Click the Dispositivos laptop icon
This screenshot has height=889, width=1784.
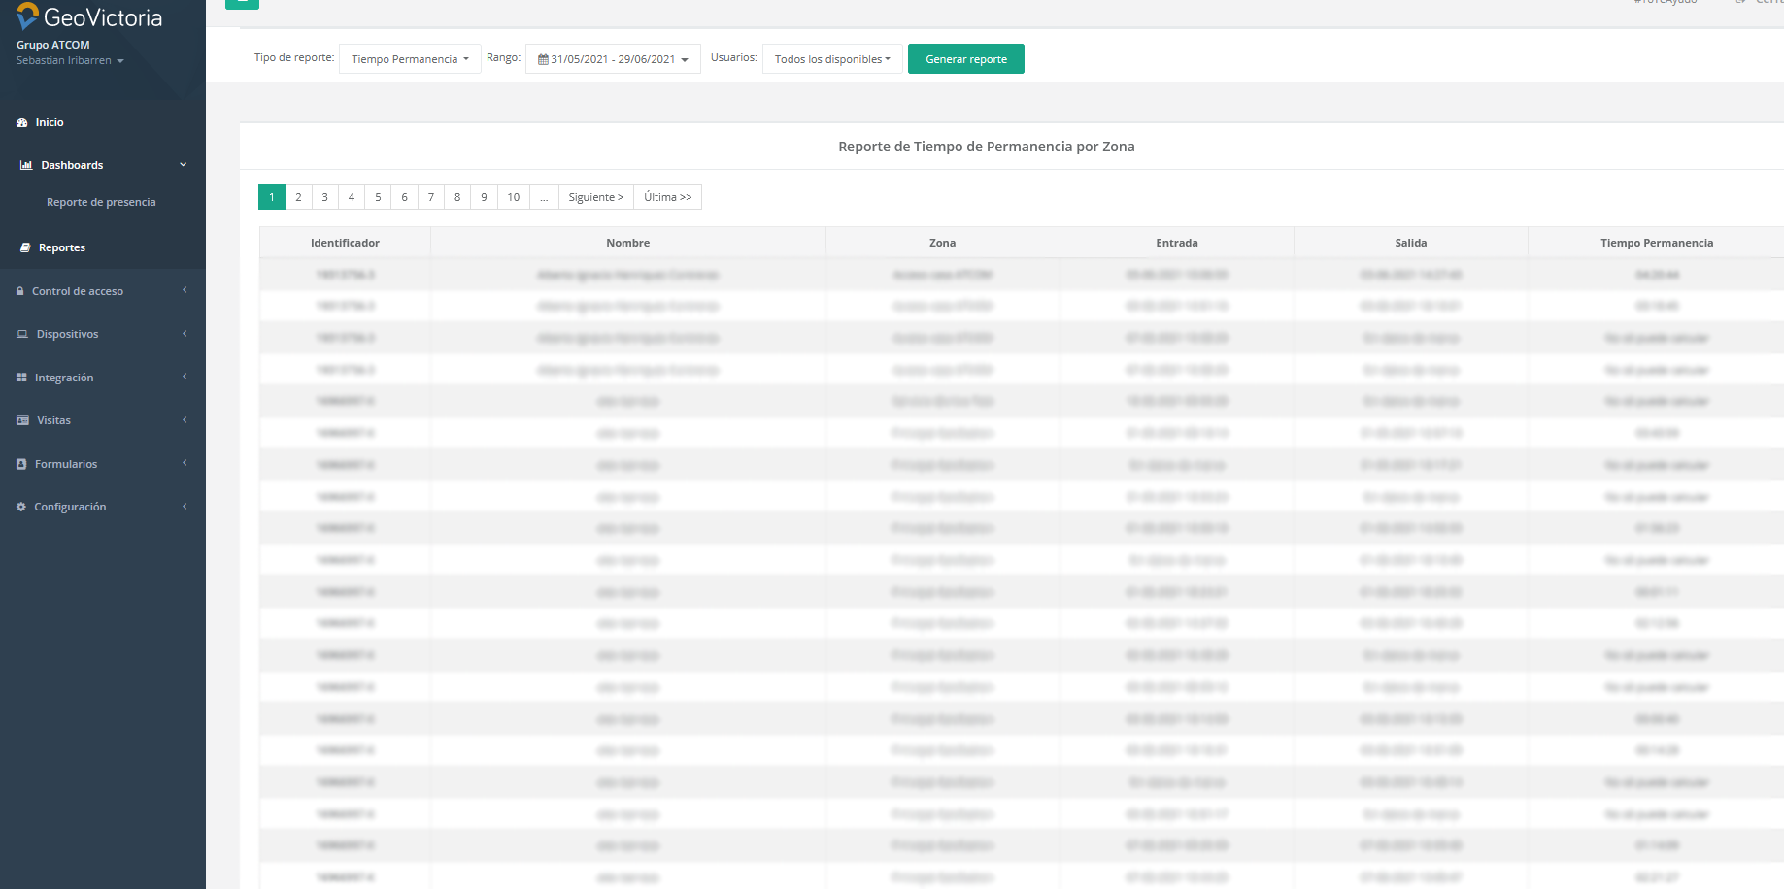point(22,335)
